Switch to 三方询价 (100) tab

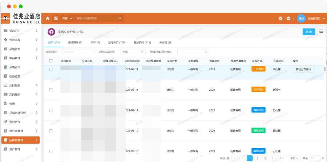(117, 43)
